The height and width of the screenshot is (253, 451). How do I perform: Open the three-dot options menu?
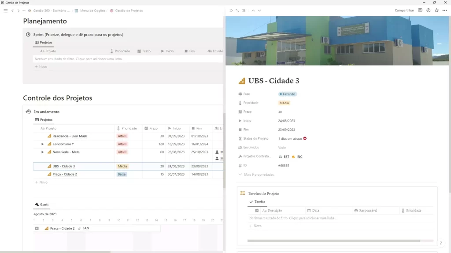click(445, 11)
